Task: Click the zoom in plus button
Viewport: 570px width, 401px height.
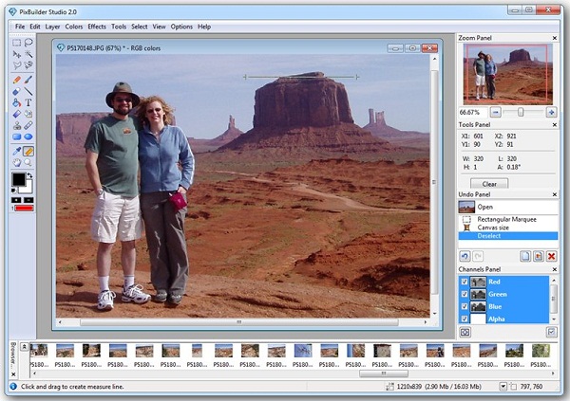Action: pyautogui.click(x=552, y=111)
